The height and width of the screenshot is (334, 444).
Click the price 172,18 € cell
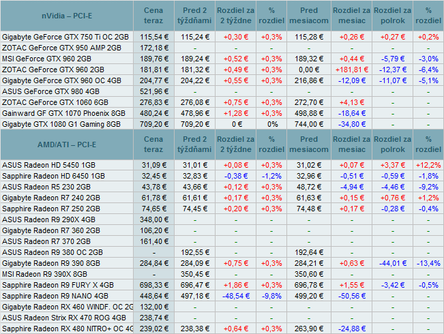click(154, 48)
